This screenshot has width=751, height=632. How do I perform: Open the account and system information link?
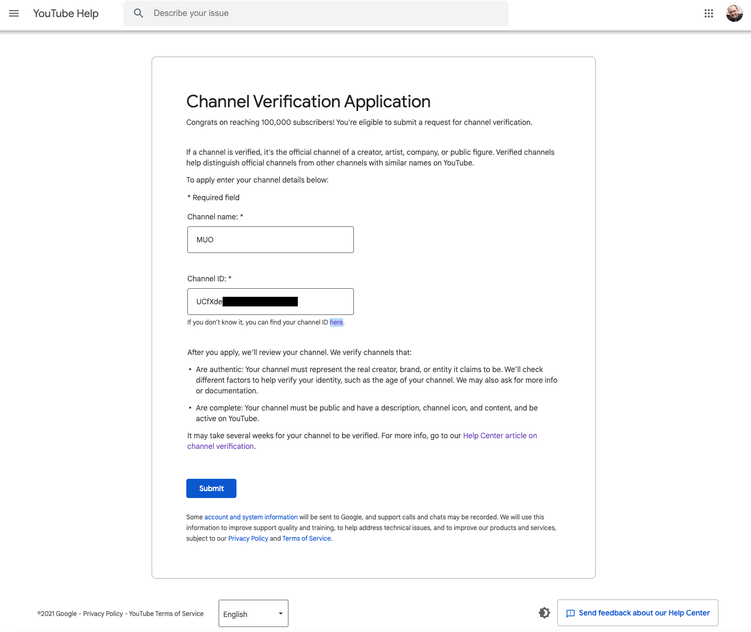click(251, 517)
